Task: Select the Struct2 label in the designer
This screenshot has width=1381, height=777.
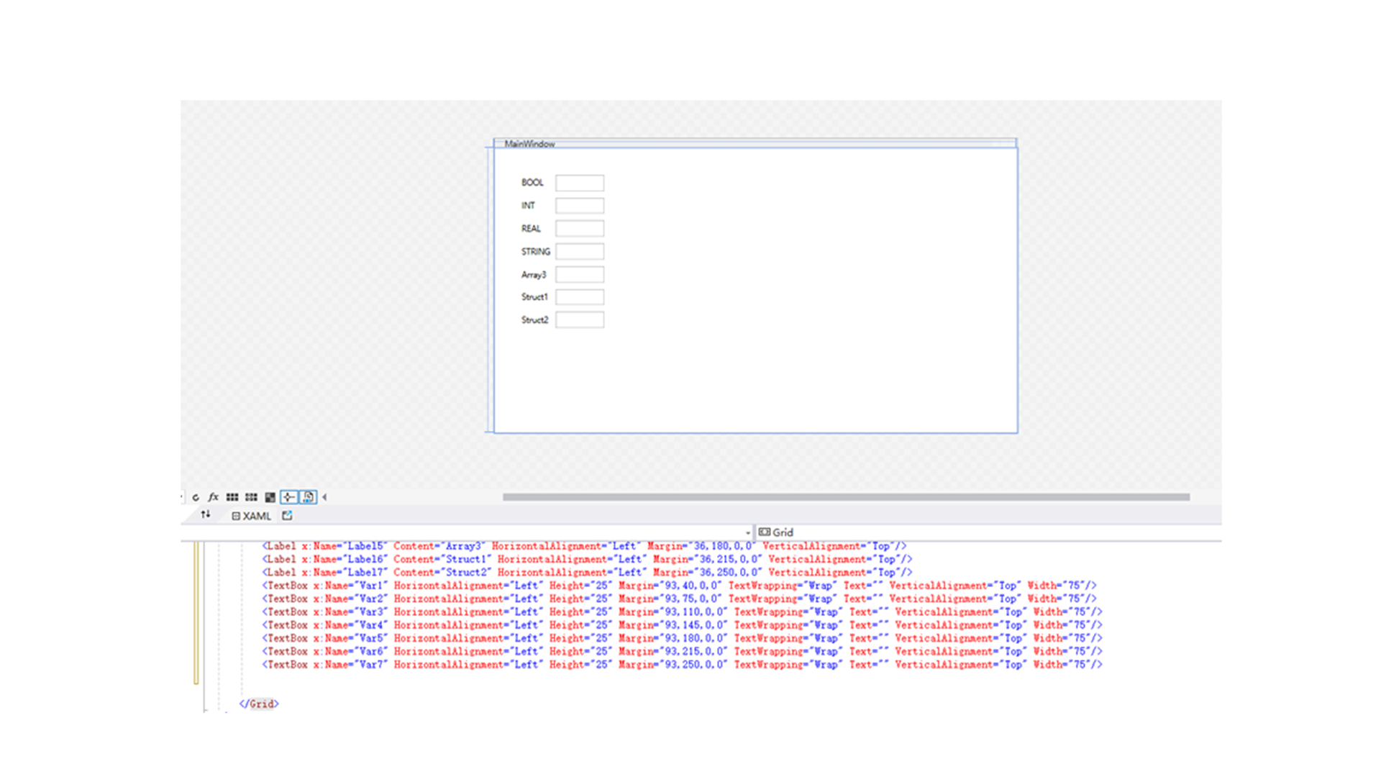Action: click(x=534, y=320)
